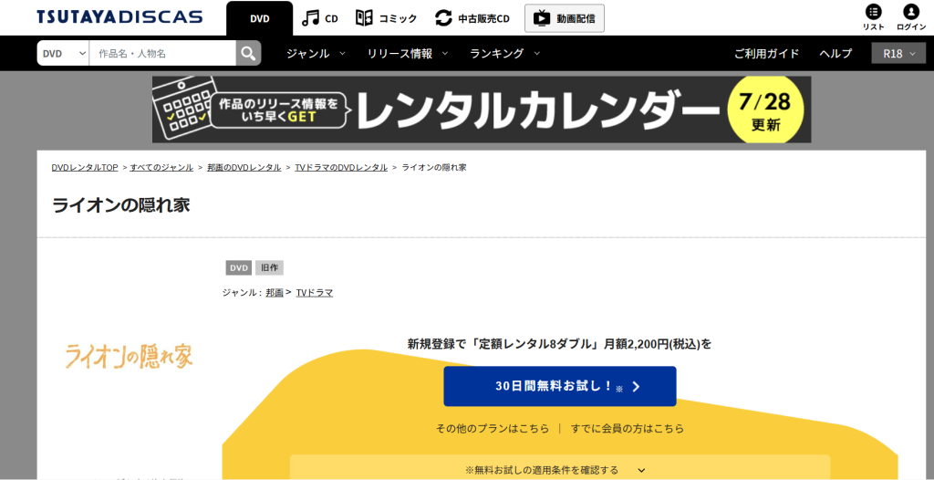Switch to the コミック tab

tap(386, 18)
